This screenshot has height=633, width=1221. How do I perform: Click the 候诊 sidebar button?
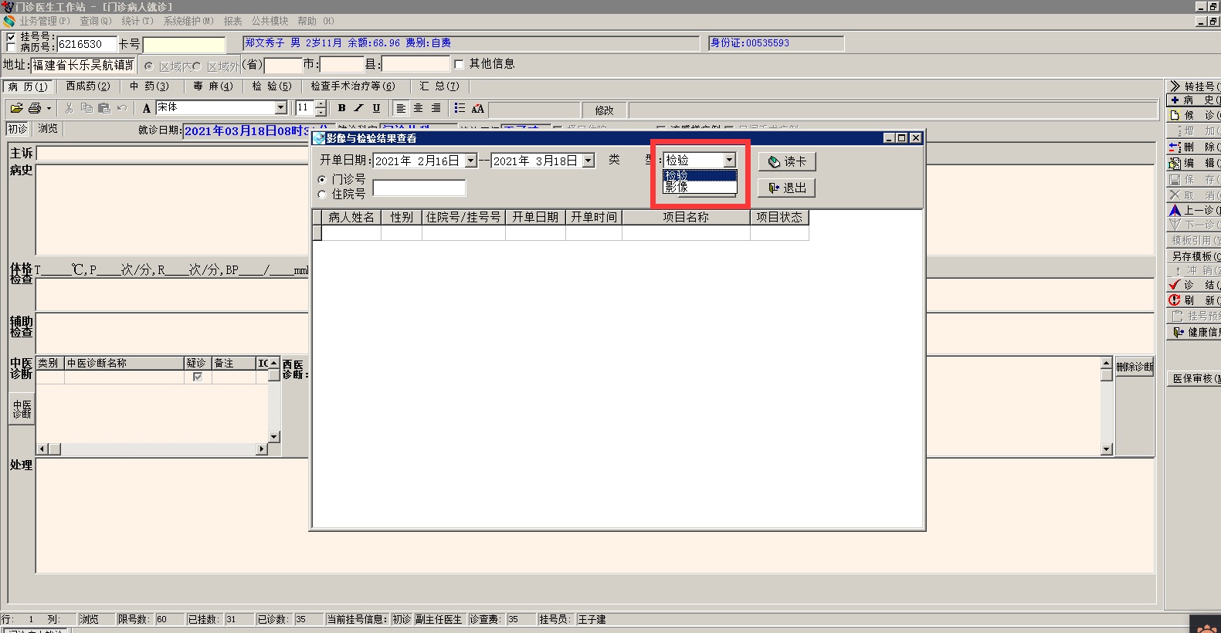click(1194, 115)
